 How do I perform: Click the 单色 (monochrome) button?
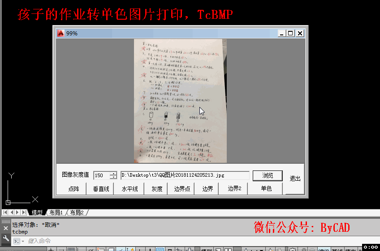tap(266, 188)
